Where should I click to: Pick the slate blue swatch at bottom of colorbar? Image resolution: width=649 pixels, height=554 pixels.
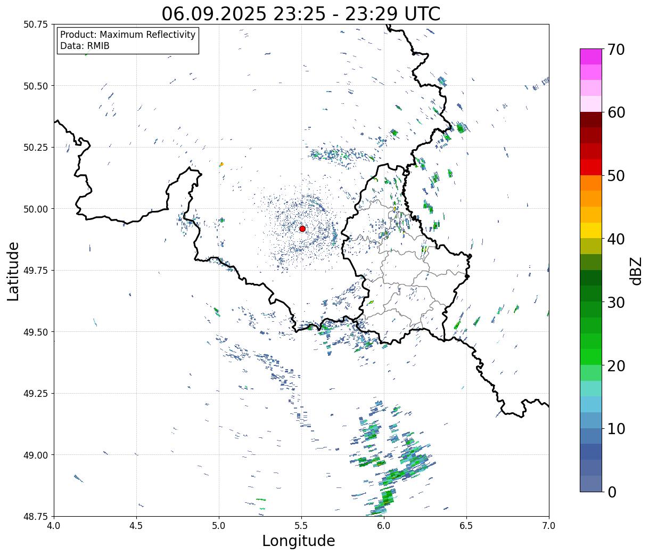[x=591, y=483]
